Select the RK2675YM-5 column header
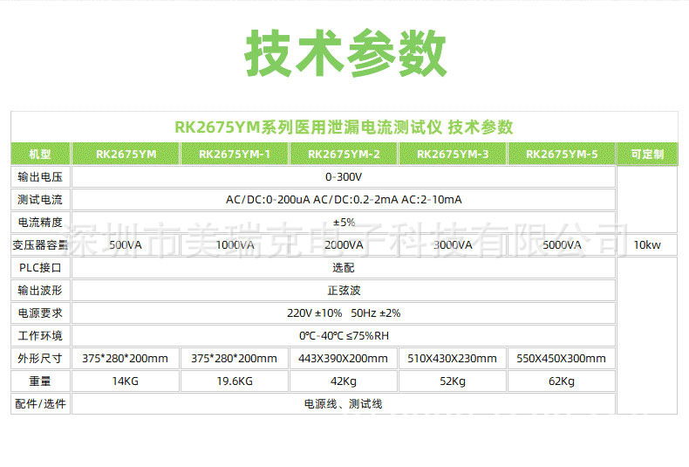The height and width of the screenshot is (467, 689). click(562, 154)
